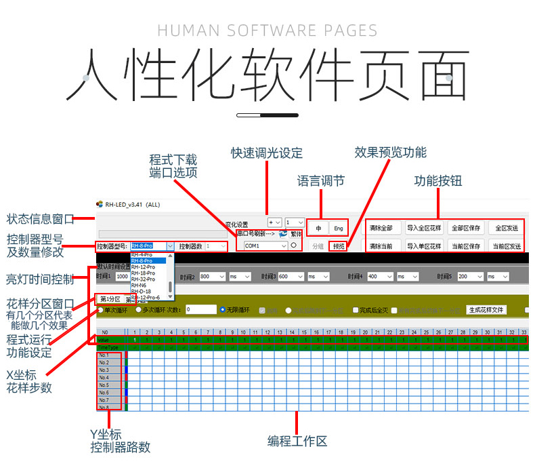
Task: Open the COM1 serial port dropdown
Action: point(284,245)
